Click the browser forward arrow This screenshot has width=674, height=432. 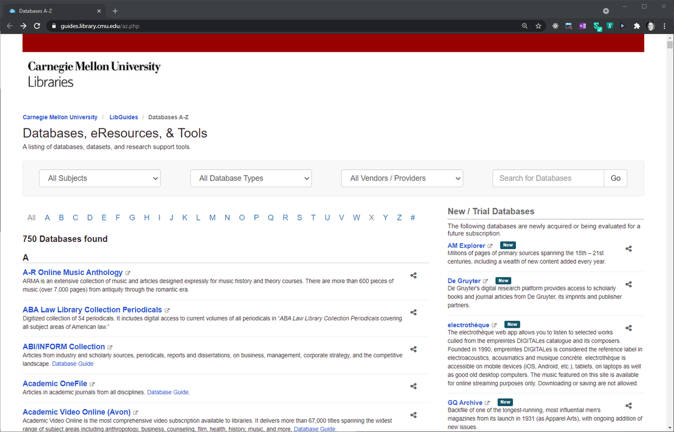pyautogui.click(x=23, y=26)
